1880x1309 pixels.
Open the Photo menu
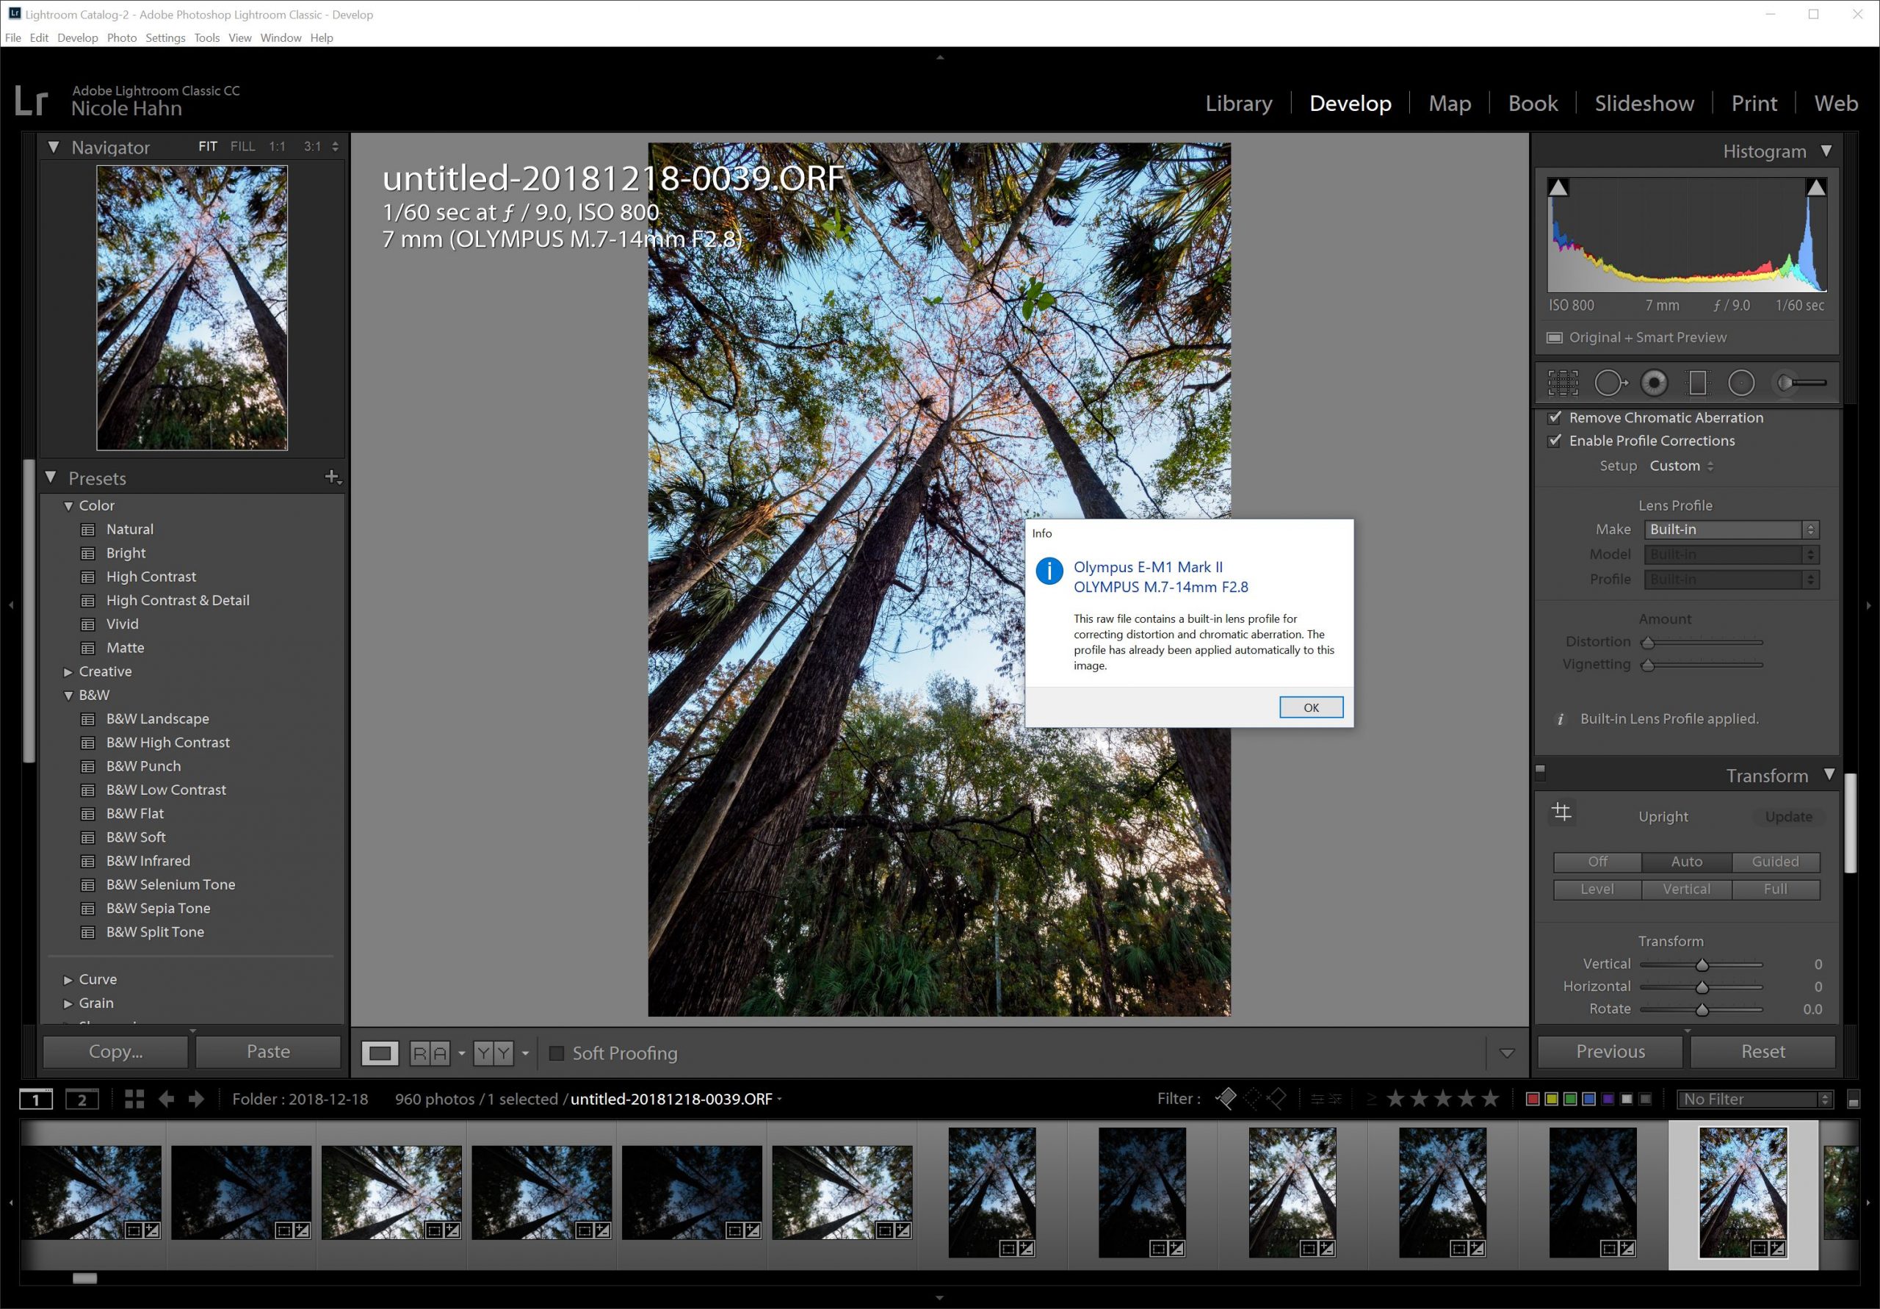[x=121, y=37]
